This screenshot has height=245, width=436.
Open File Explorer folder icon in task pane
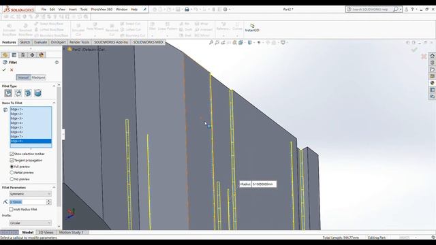point(432,69)
